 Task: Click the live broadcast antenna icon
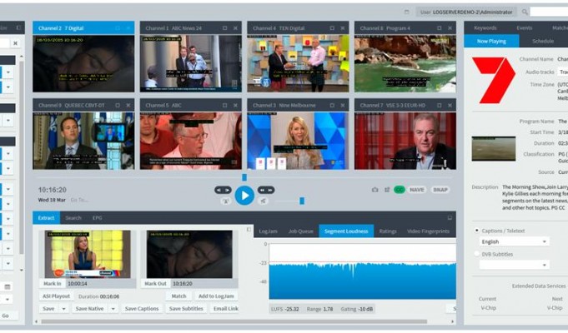click(x=226, y=201)
